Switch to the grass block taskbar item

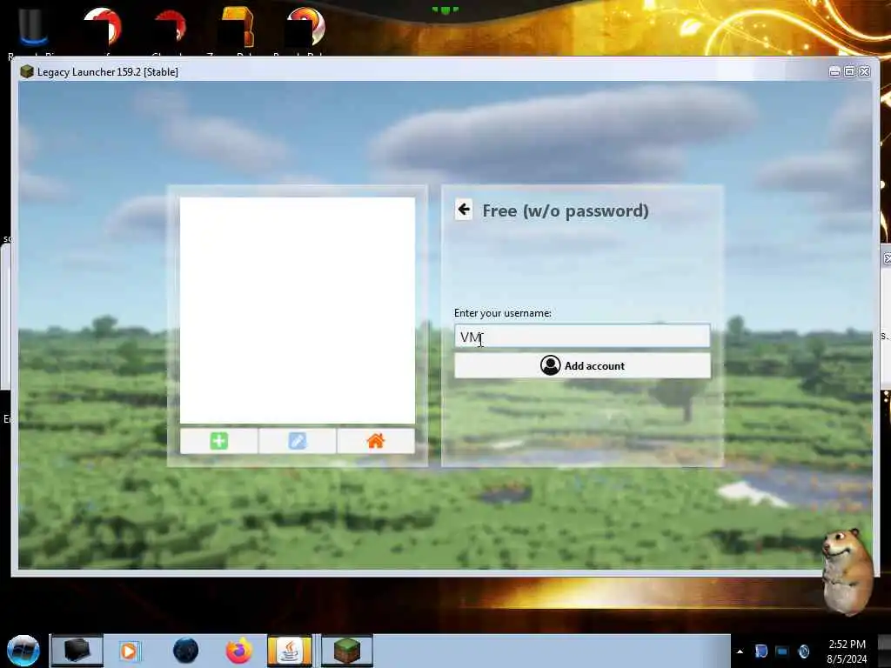pos(347,651)
